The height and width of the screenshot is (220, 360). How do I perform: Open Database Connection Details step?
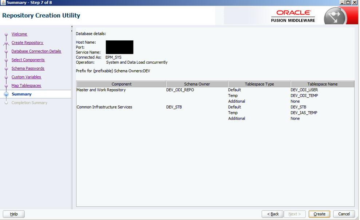coord(36,51)
